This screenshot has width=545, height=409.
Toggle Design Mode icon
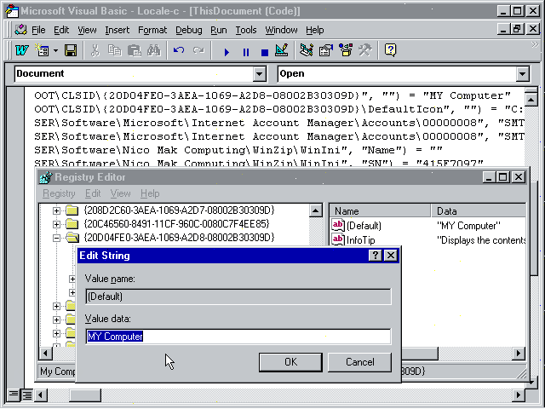click(282, 51)
